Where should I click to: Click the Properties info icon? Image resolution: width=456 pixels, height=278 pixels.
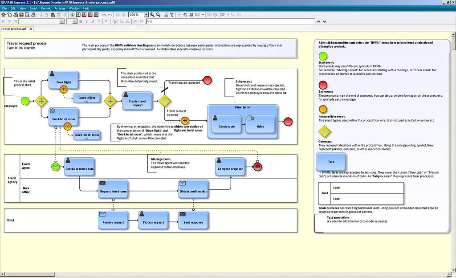(x=72, y=15)
